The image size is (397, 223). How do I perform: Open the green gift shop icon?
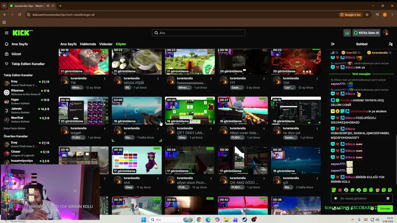[347, 33]
